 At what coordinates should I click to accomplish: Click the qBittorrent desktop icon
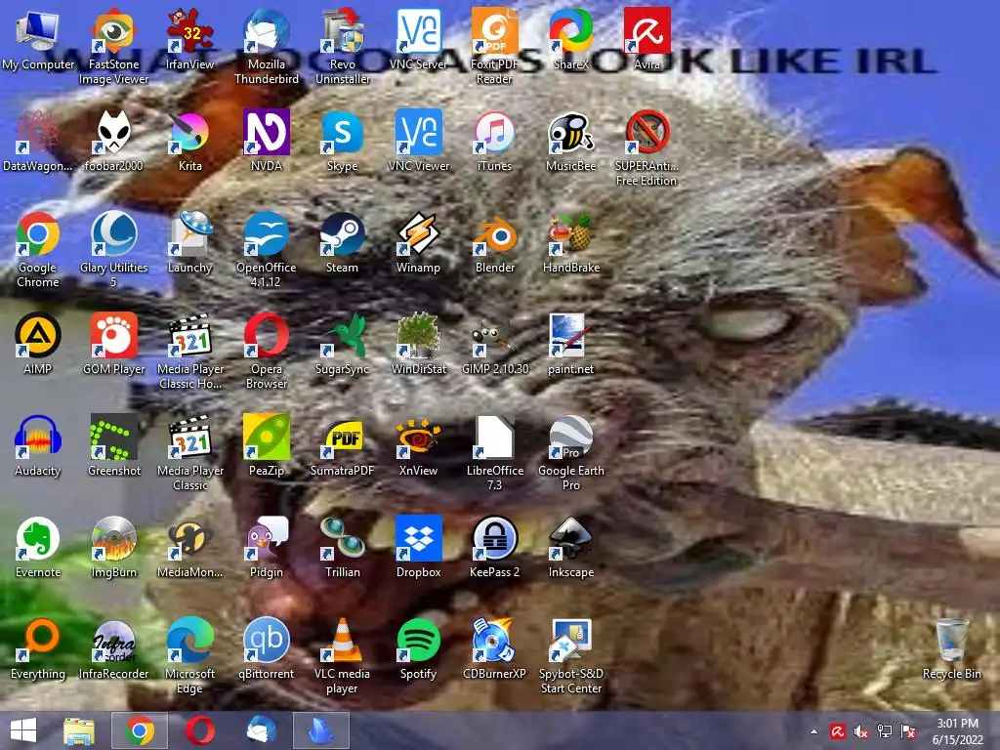(267, 649)
